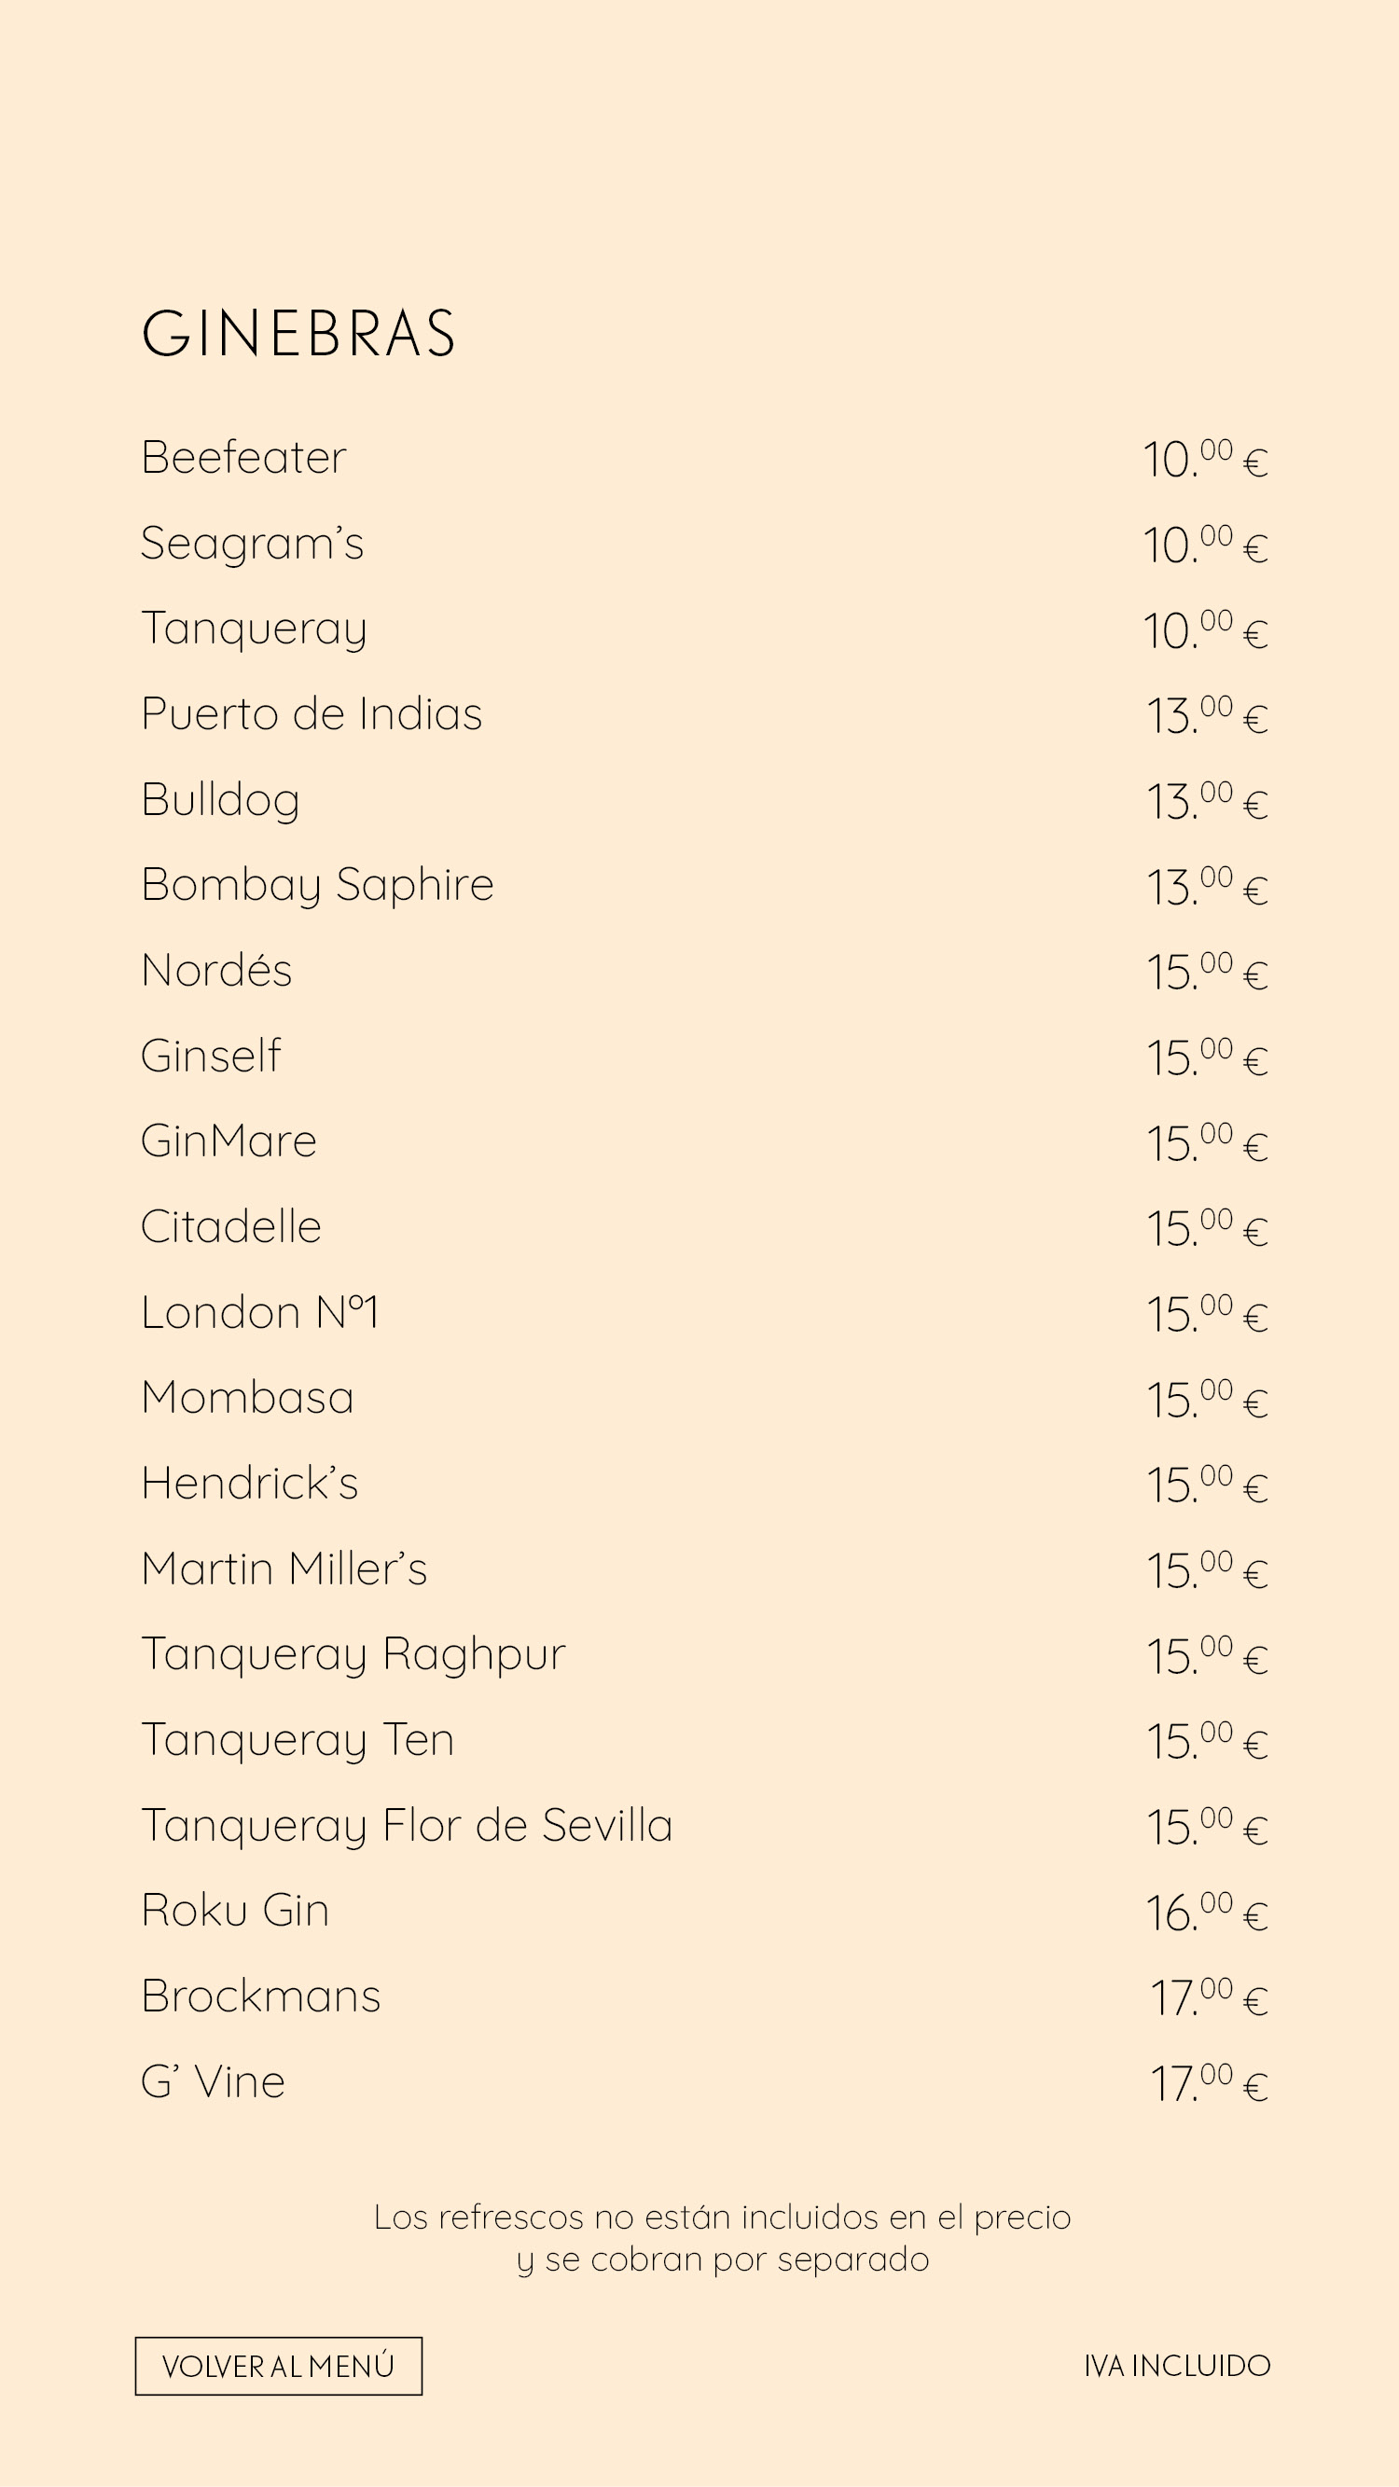Image resolution: width=1399 pixels, height=2487 pixels.
Task: Tap London Nº1 menu item
Action: 259,1312
